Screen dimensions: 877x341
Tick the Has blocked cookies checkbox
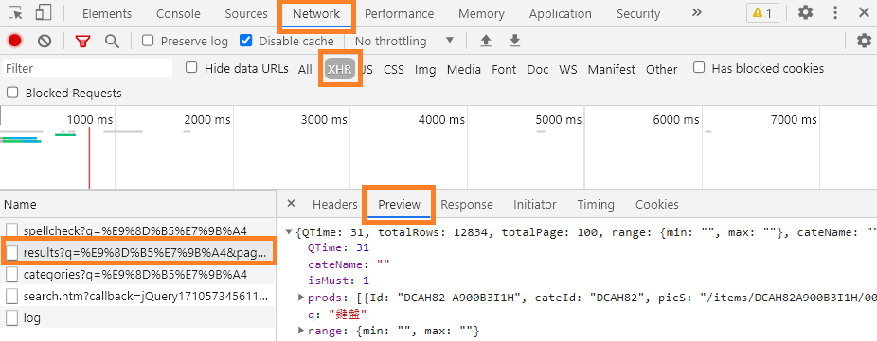(x=699, y=67)
